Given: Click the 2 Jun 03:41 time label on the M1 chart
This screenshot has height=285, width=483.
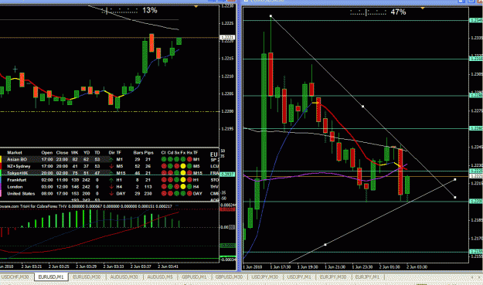Looking at the screenshot, I should pos(168,266).
